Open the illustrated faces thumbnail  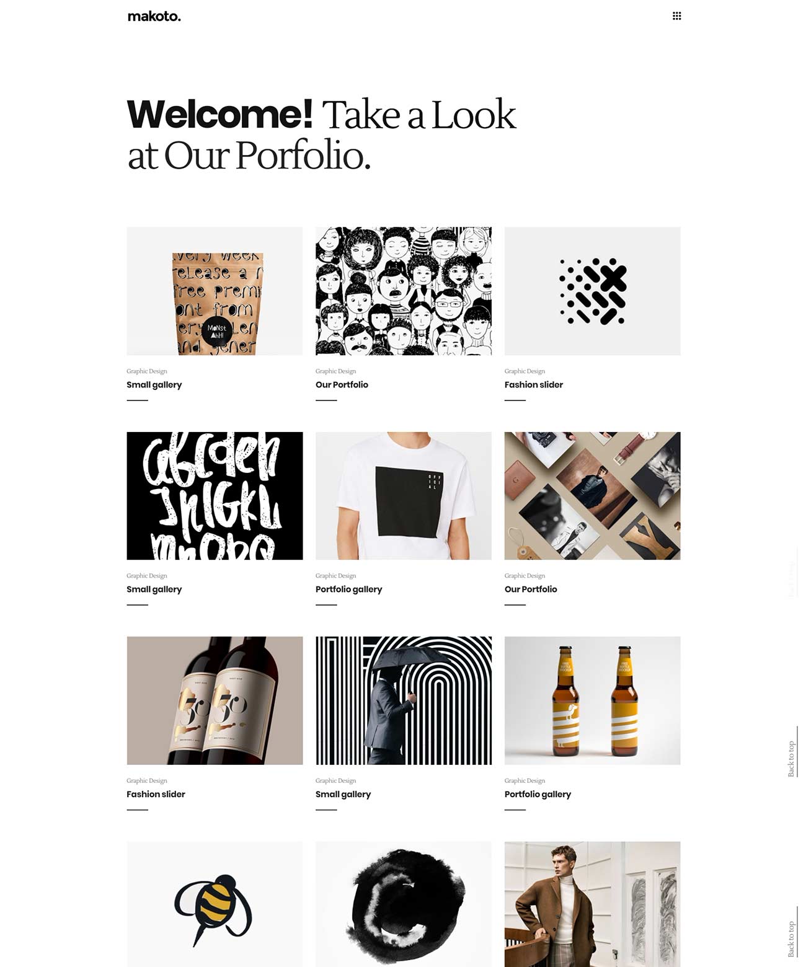point(404,291)
